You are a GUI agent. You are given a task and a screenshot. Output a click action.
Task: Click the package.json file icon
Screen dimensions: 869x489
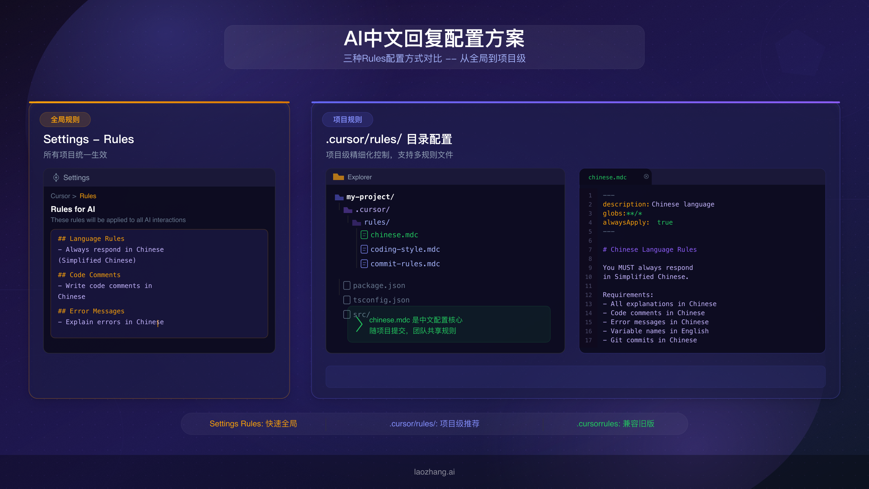tap(347, 285)
